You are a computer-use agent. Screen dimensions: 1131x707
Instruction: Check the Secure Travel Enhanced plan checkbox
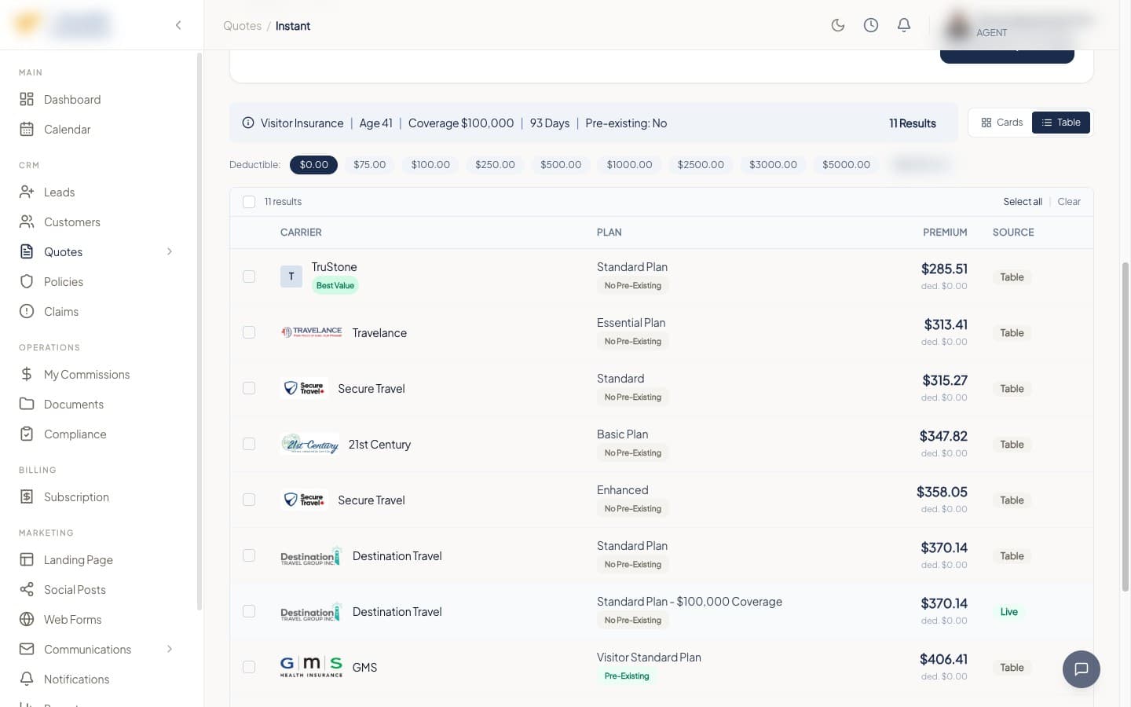pos(249,500)
